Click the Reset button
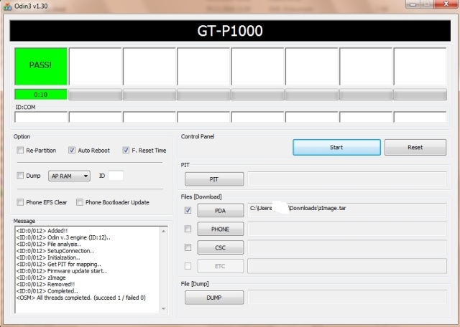Image resolution: width=460 pixels, height=327 pixels. click(x=415, y=147)
